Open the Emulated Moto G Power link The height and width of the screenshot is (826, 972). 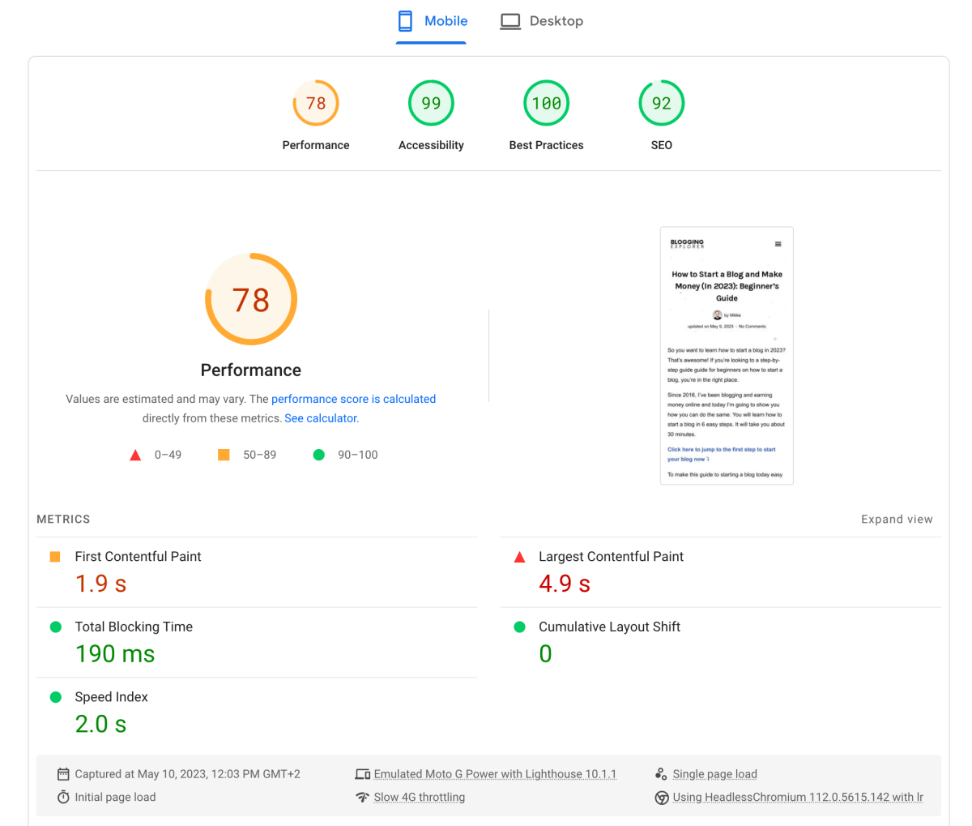point(495,773)
